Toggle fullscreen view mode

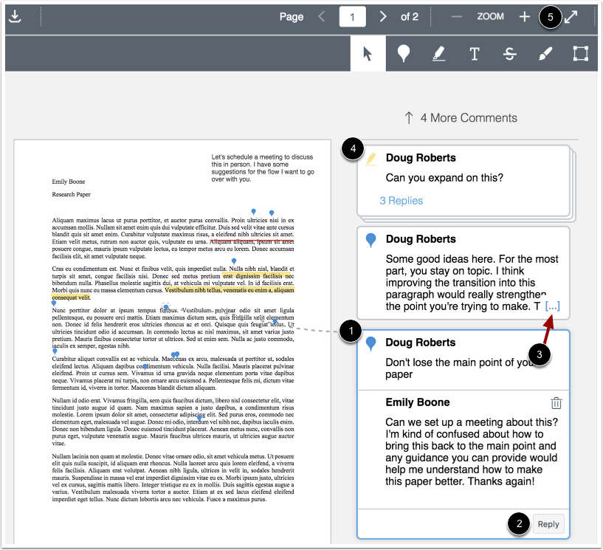(x=573, y=16)
